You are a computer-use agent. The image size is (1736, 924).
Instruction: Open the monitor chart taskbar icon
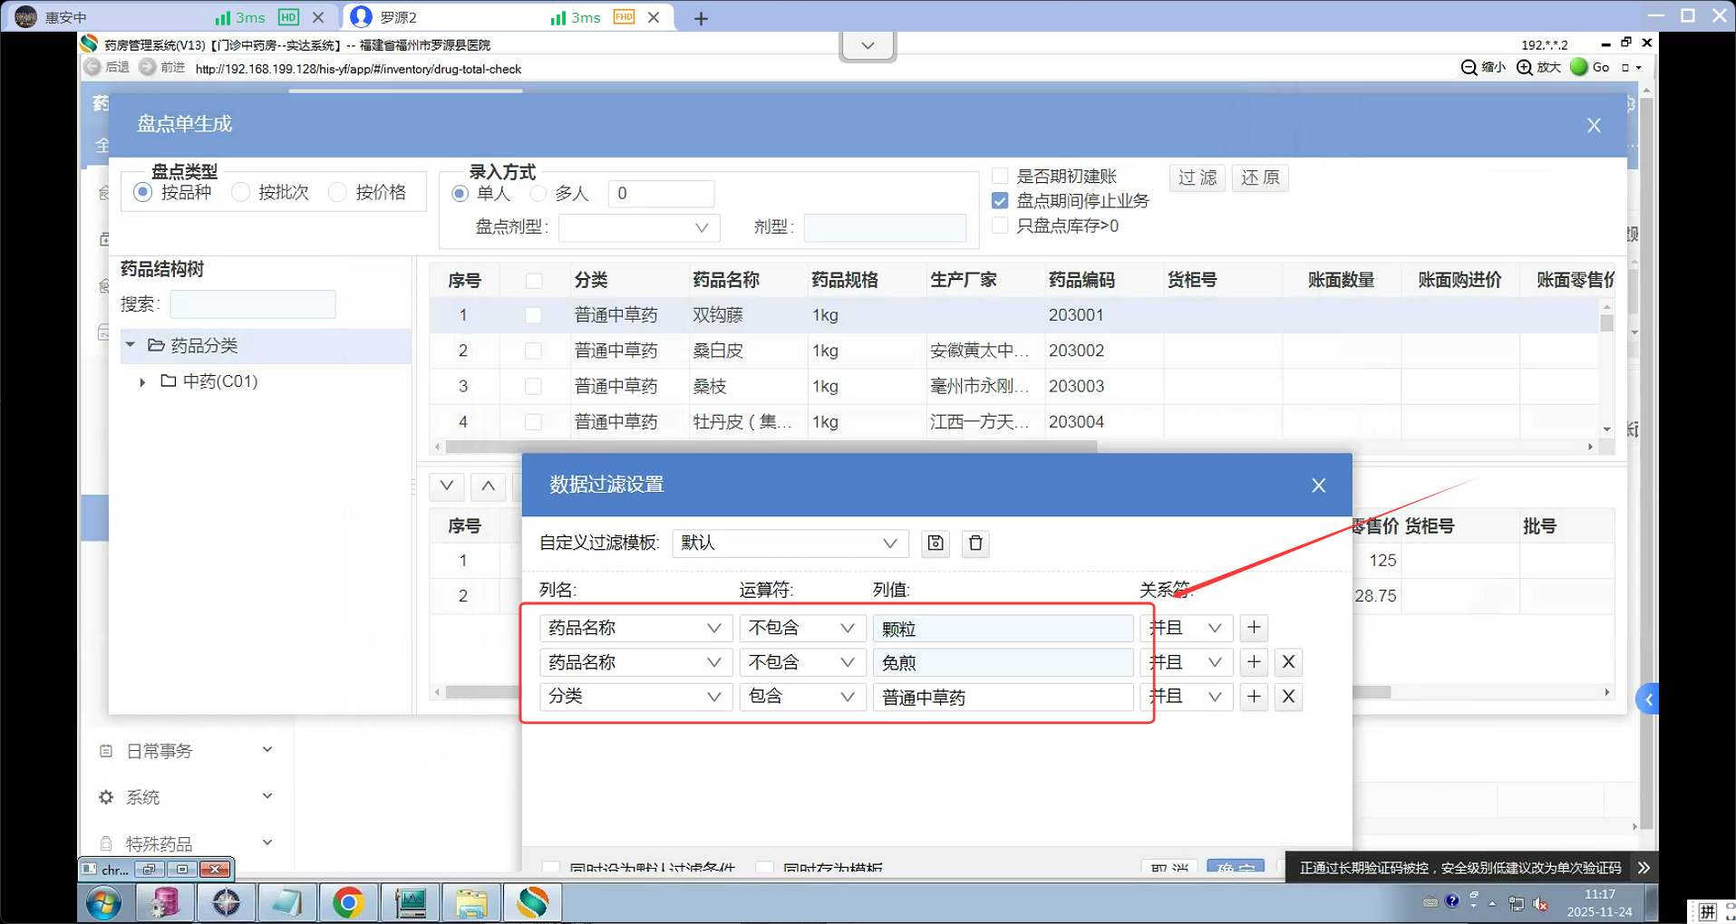[411, 902]
